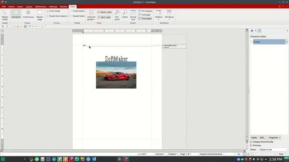This screenshot has width=289, height=162.
Task: Select the red sports car image
Action: tap(116, 75)
